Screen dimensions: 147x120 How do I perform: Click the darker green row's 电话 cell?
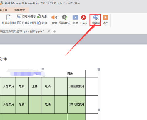pyautogui.click(x=48, y=104)
